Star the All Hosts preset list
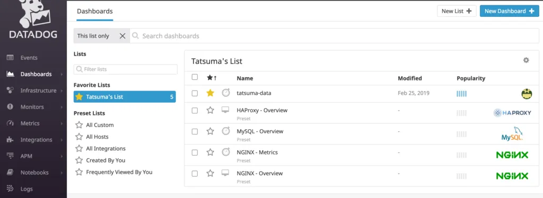The image size is (543, 198). (x=79, y=137)
